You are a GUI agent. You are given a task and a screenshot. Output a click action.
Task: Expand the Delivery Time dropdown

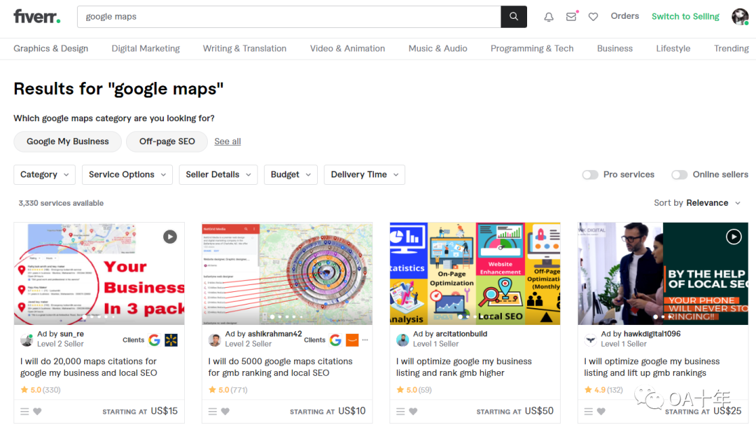click(364, 175)
